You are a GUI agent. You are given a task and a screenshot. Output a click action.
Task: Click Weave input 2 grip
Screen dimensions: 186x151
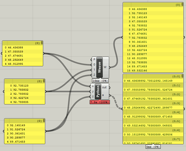(x=91, y=75)
